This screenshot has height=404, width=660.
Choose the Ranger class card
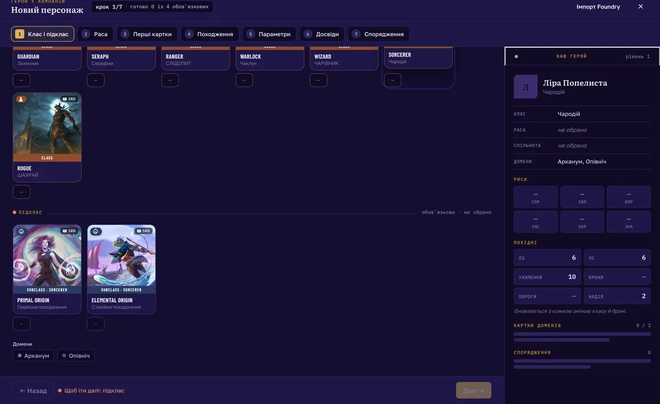tap(196, 59)
